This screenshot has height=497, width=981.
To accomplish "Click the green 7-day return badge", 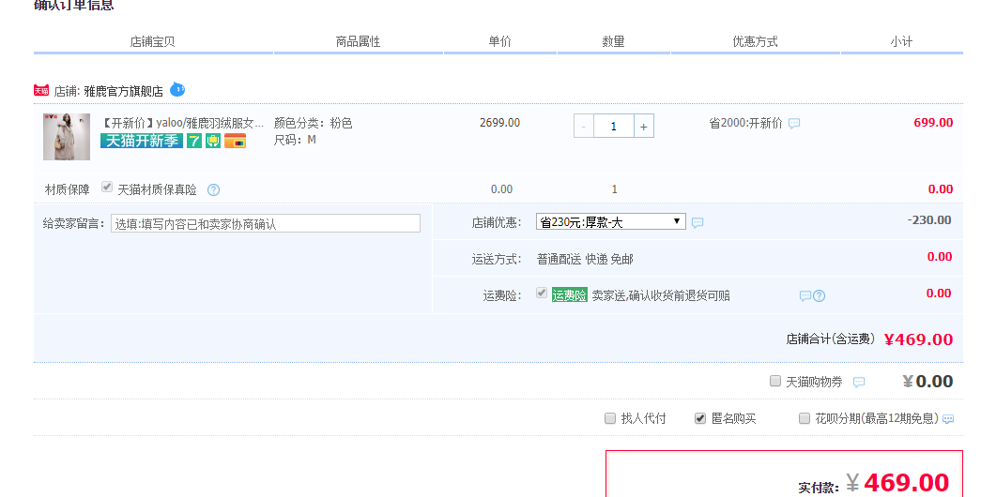I will click(194, 141).
